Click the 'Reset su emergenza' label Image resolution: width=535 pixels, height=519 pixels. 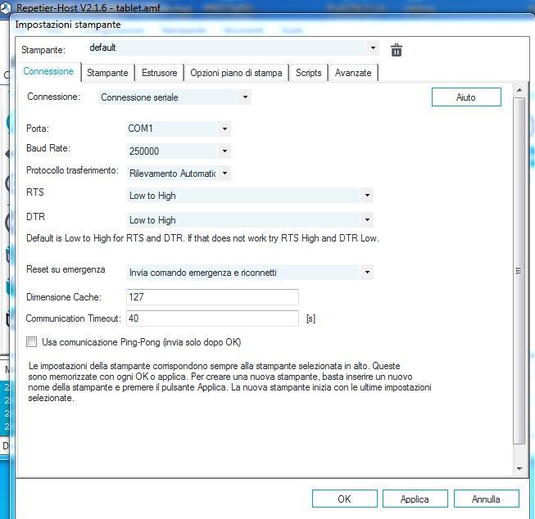coord(66,269)
